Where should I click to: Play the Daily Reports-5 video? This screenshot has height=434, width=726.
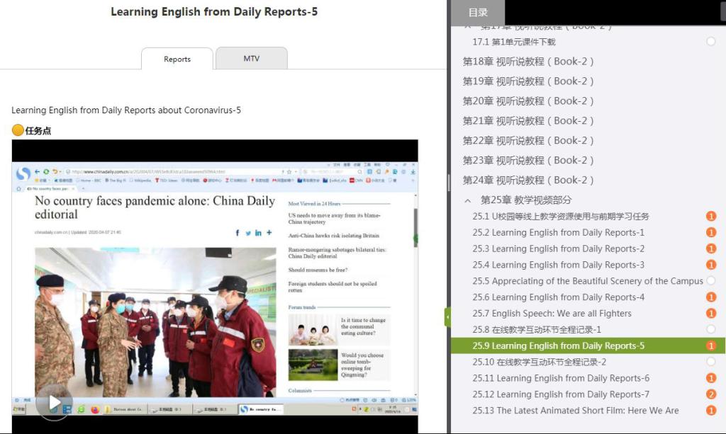click(x=54, y=402)
